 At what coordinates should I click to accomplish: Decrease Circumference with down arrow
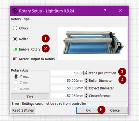point(86,97)
